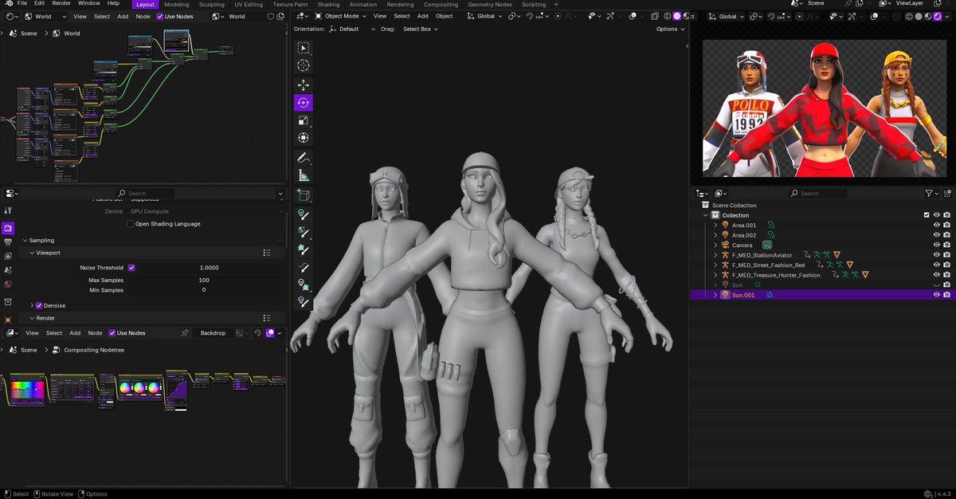Open the View Layer properties tab
Screen dimensions: 956x499
pos(8,256)
